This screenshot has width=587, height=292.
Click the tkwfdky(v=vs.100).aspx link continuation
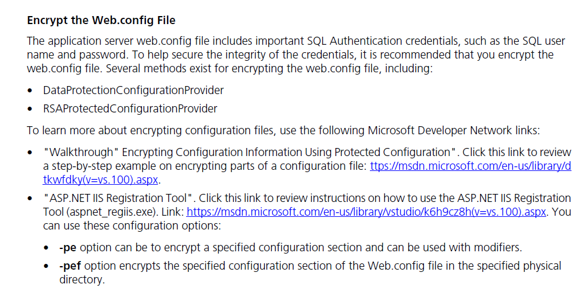tap(101, 180)
